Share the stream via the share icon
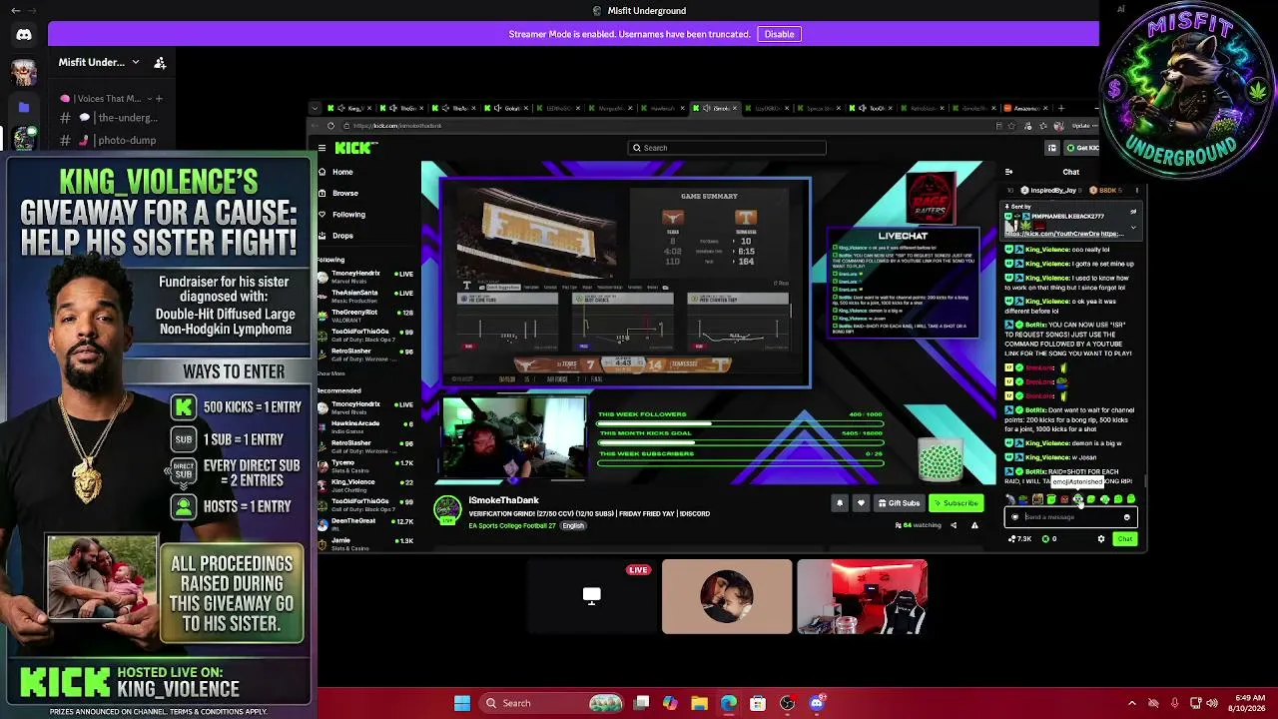Viewport: 1278px width, 719px height. click(x=953, y=525)
